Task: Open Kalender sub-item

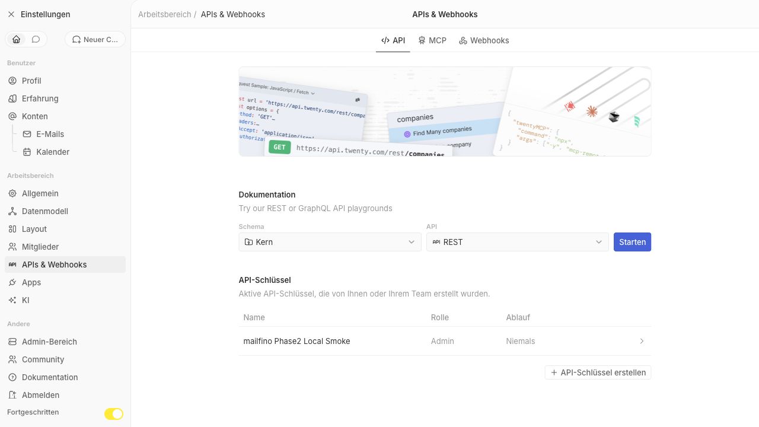Action: click(72, 152)
